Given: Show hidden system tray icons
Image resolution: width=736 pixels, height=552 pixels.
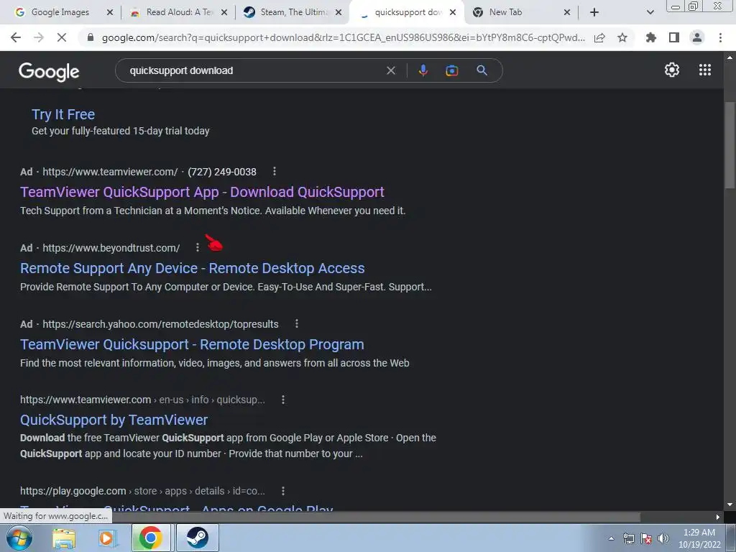Looking at the screenshot, I should point(611,538).
